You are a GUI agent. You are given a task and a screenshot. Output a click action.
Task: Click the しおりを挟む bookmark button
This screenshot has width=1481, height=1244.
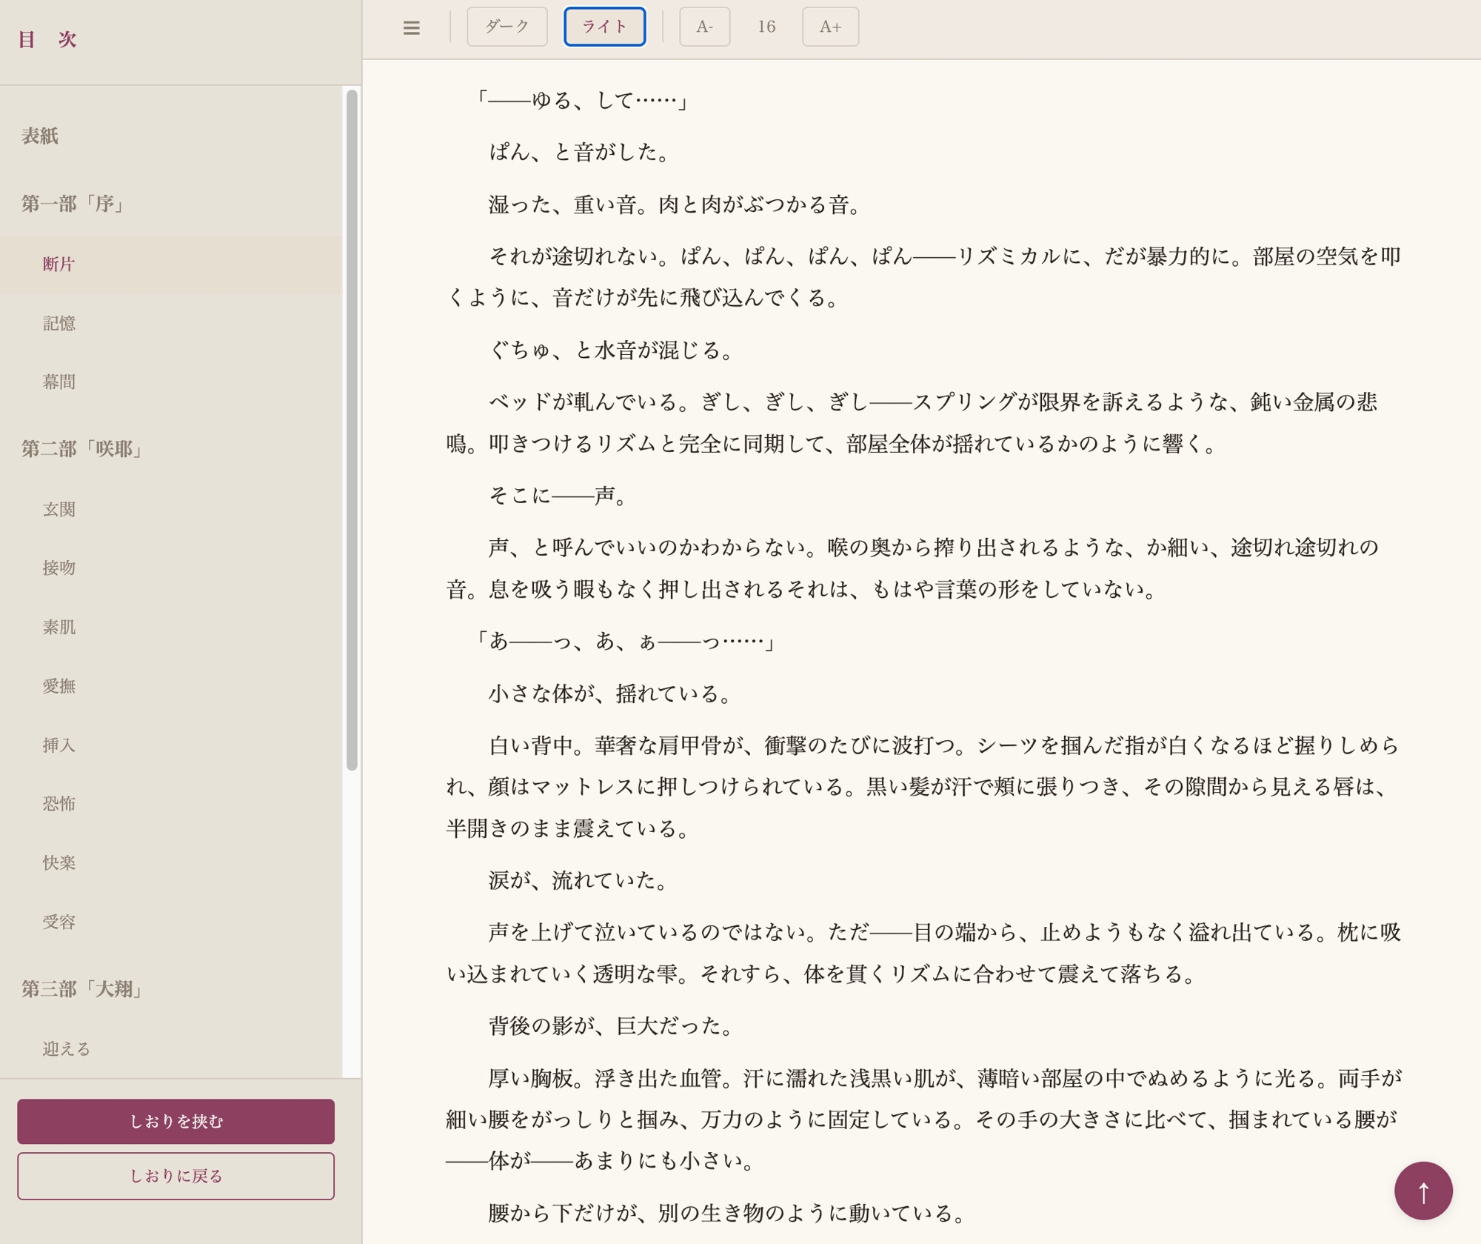tap(175, 1121)
